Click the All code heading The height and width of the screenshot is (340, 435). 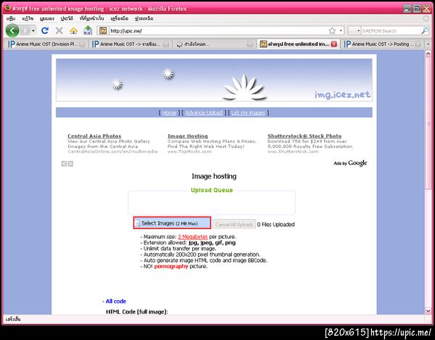(116, 301)
